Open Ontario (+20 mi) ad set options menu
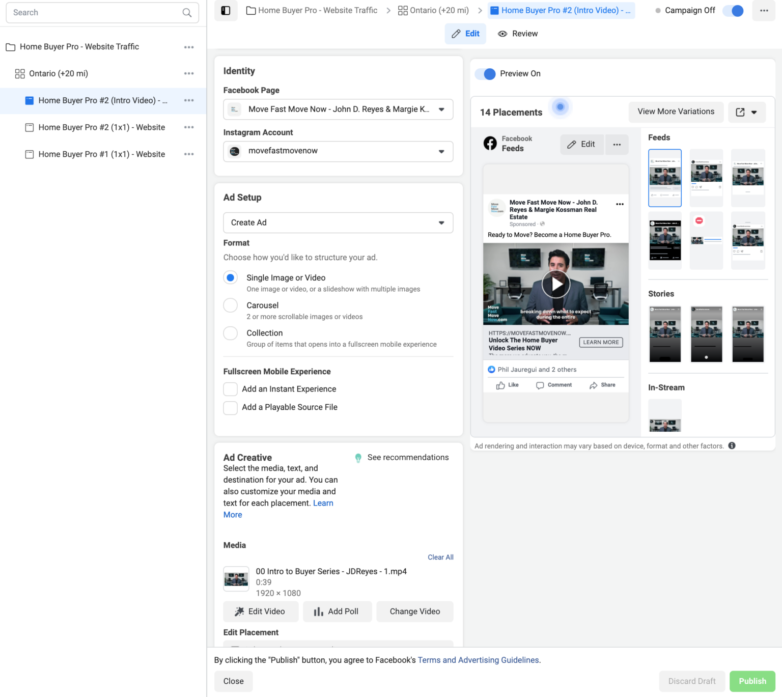This screenshot has height=697, width=782. pos(189,73)
